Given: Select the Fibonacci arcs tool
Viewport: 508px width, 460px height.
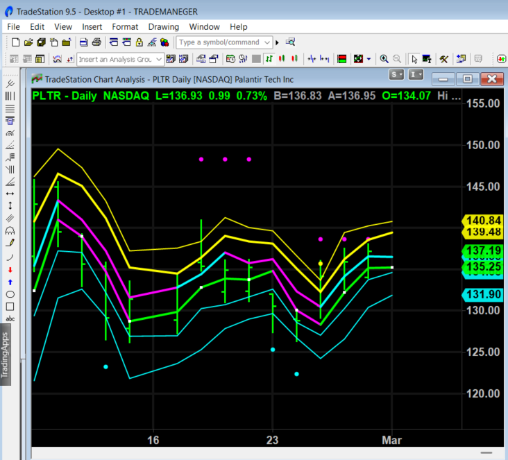Looking at the screenshot, I should (x=10, y=133).
